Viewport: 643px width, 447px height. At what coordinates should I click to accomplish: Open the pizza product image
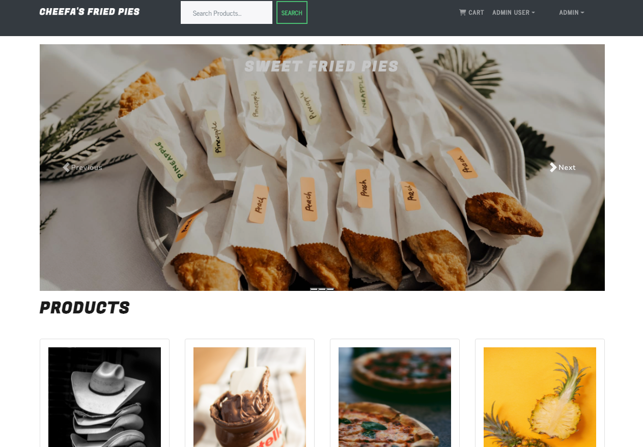click(x=395, y=397)
